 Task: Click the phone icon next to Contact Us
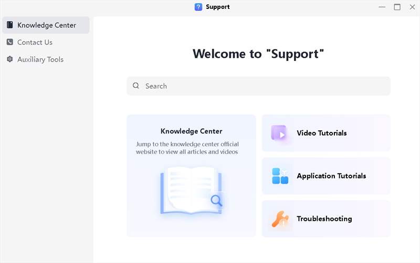coord(10,42)
